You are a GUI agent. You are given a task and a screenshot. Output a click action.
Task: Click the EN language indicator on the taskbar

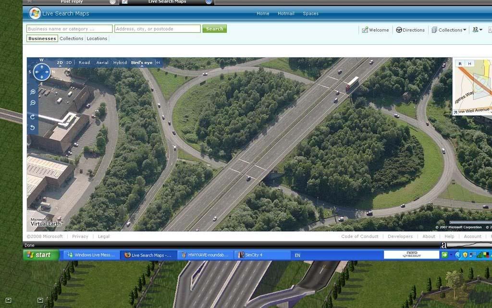[297, 255]
